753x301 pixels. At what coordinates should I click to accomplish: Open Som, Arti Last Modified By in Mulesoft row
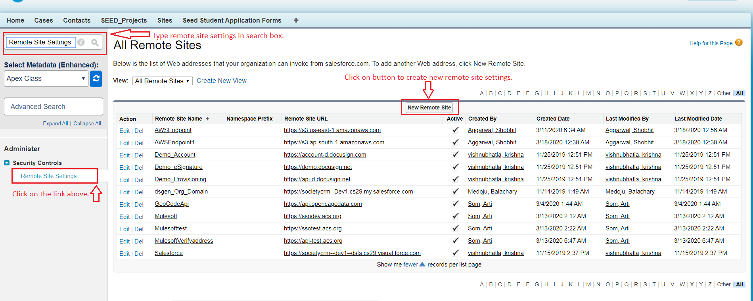[x=617, y=216]
